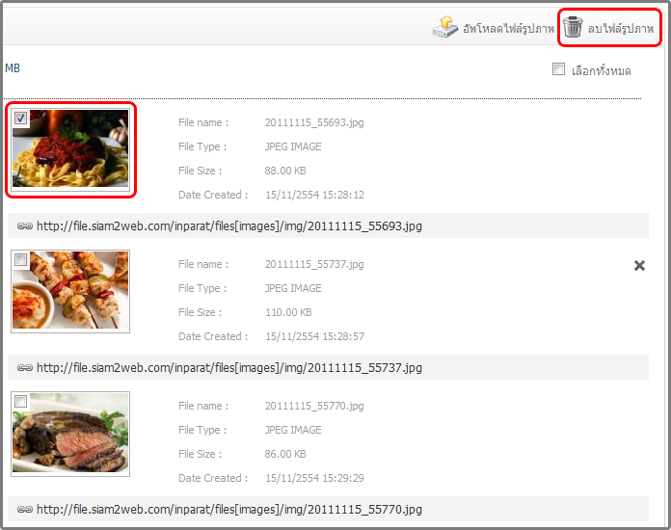Open the 20111115_55737.jpg URL link
This screenshot has width=671, height=530.
[229, 367]
